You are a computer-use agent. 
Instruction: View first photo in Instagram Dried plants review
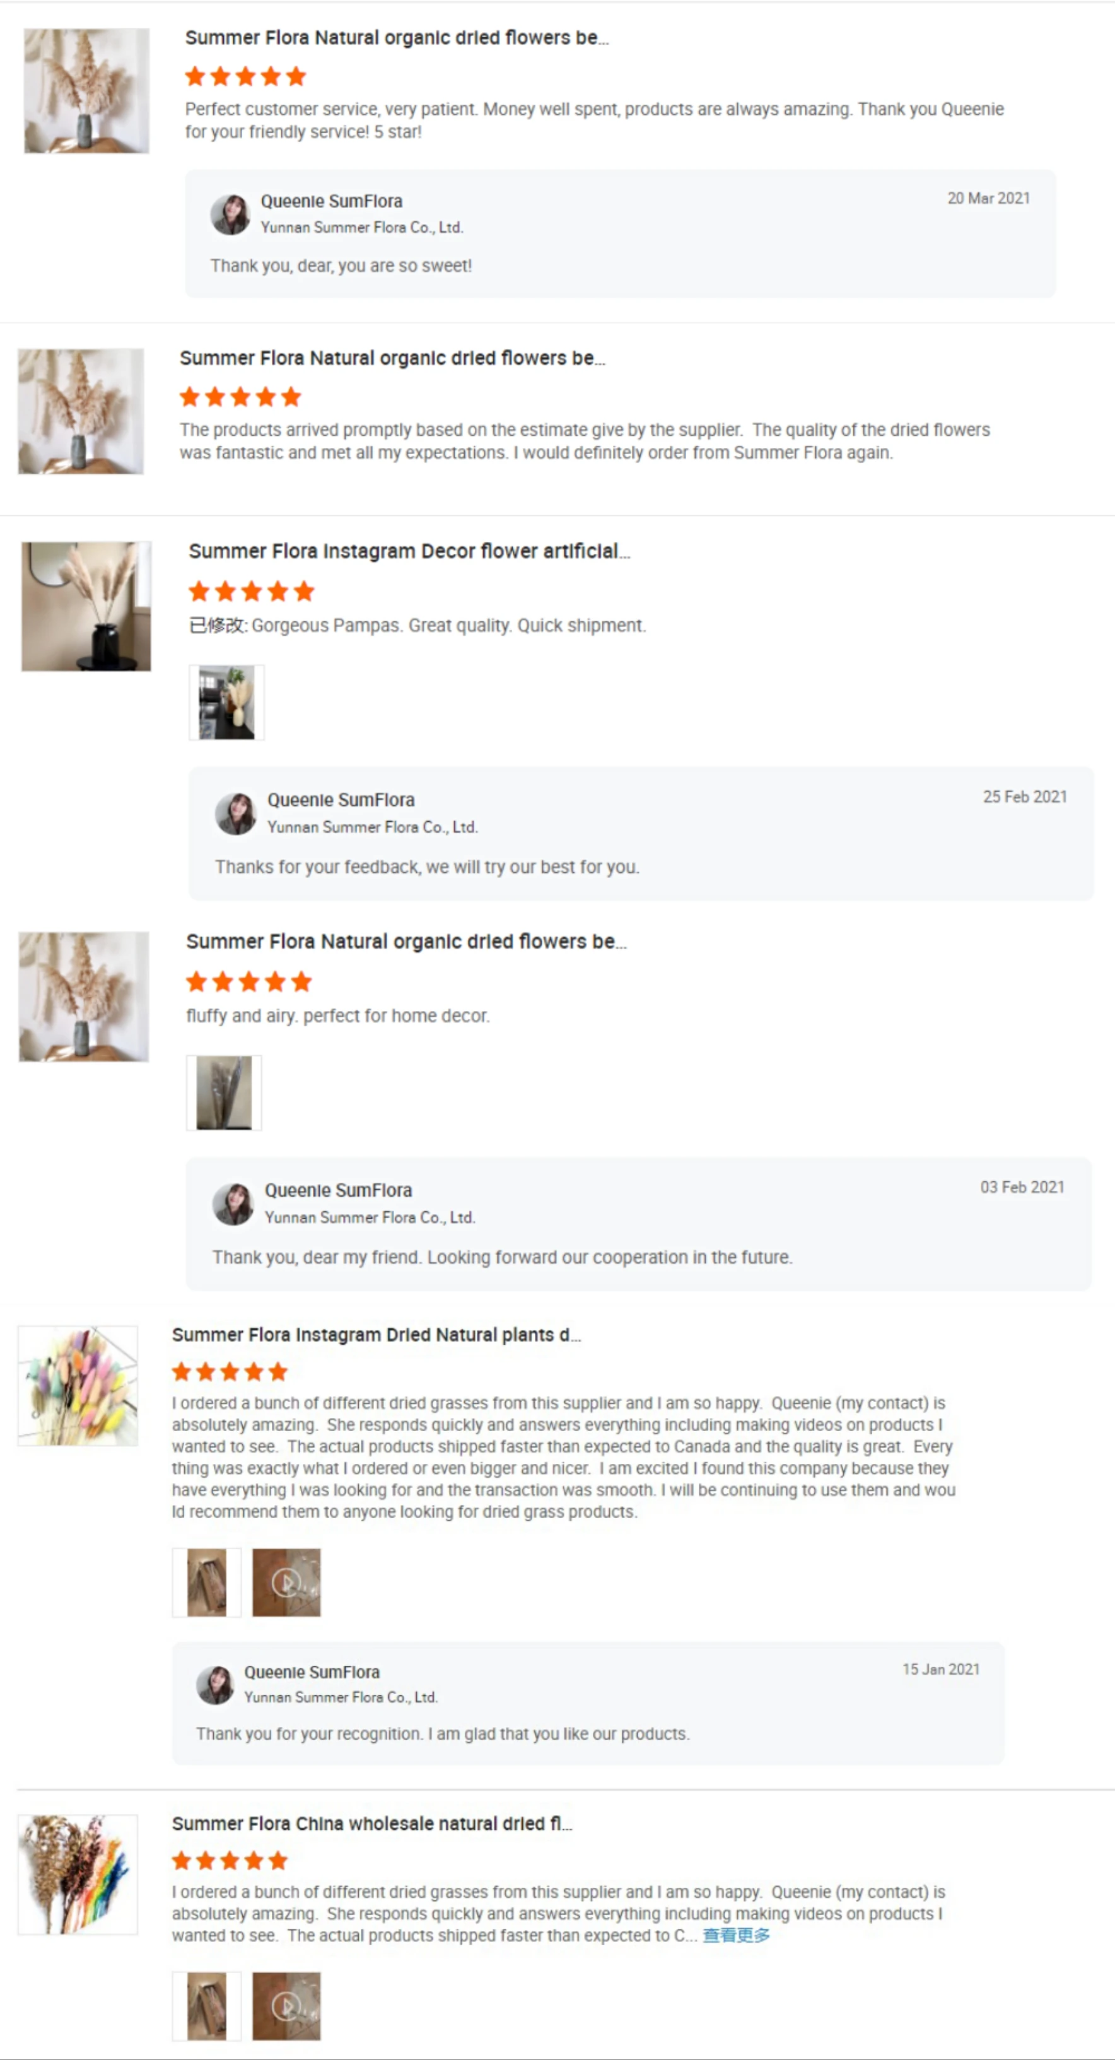pyautogui.click(x=206, y=1582)
